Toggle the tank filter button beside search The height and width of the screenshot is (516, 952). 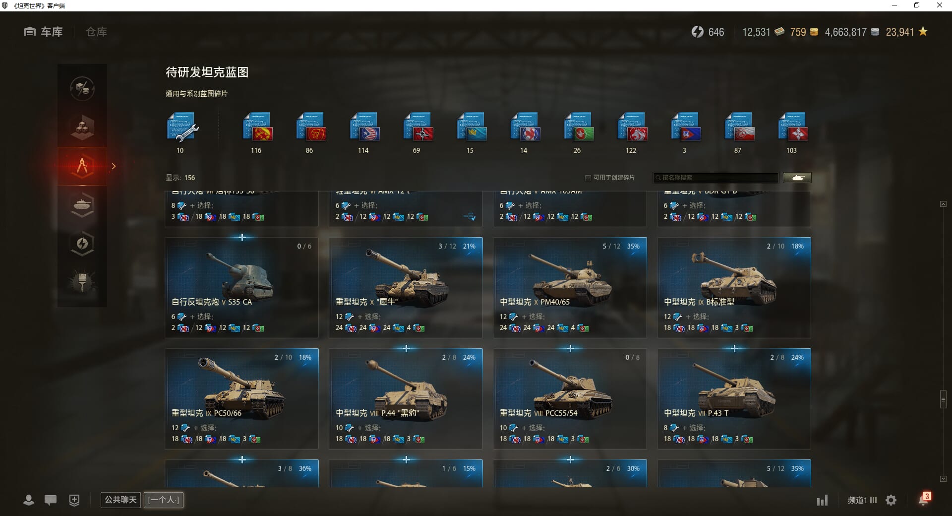point(797,178)
